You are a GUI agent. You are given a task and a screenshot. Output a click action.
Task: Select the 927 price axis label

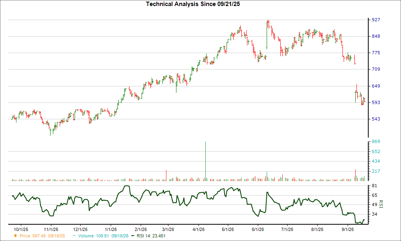[376, 20]
